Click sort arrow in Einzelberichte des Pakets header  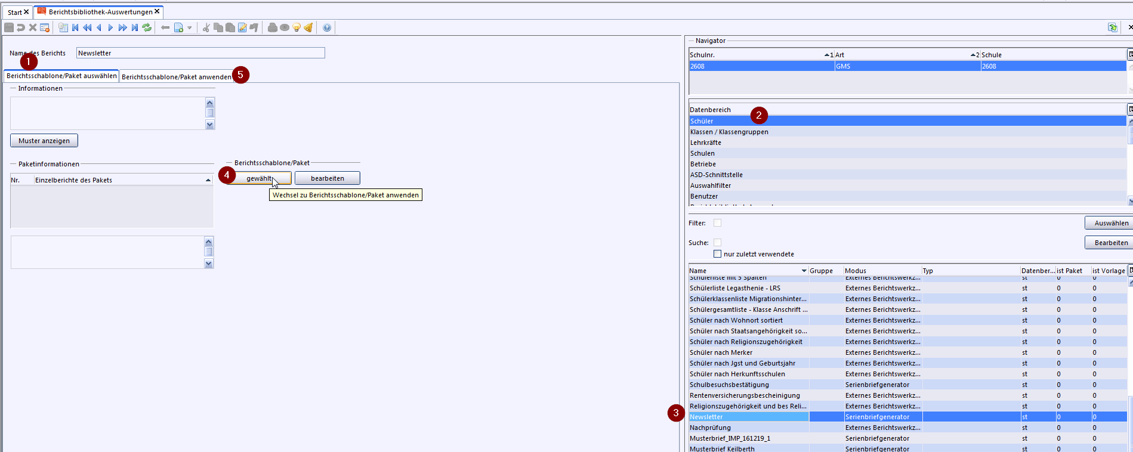(x=208, y=180)
